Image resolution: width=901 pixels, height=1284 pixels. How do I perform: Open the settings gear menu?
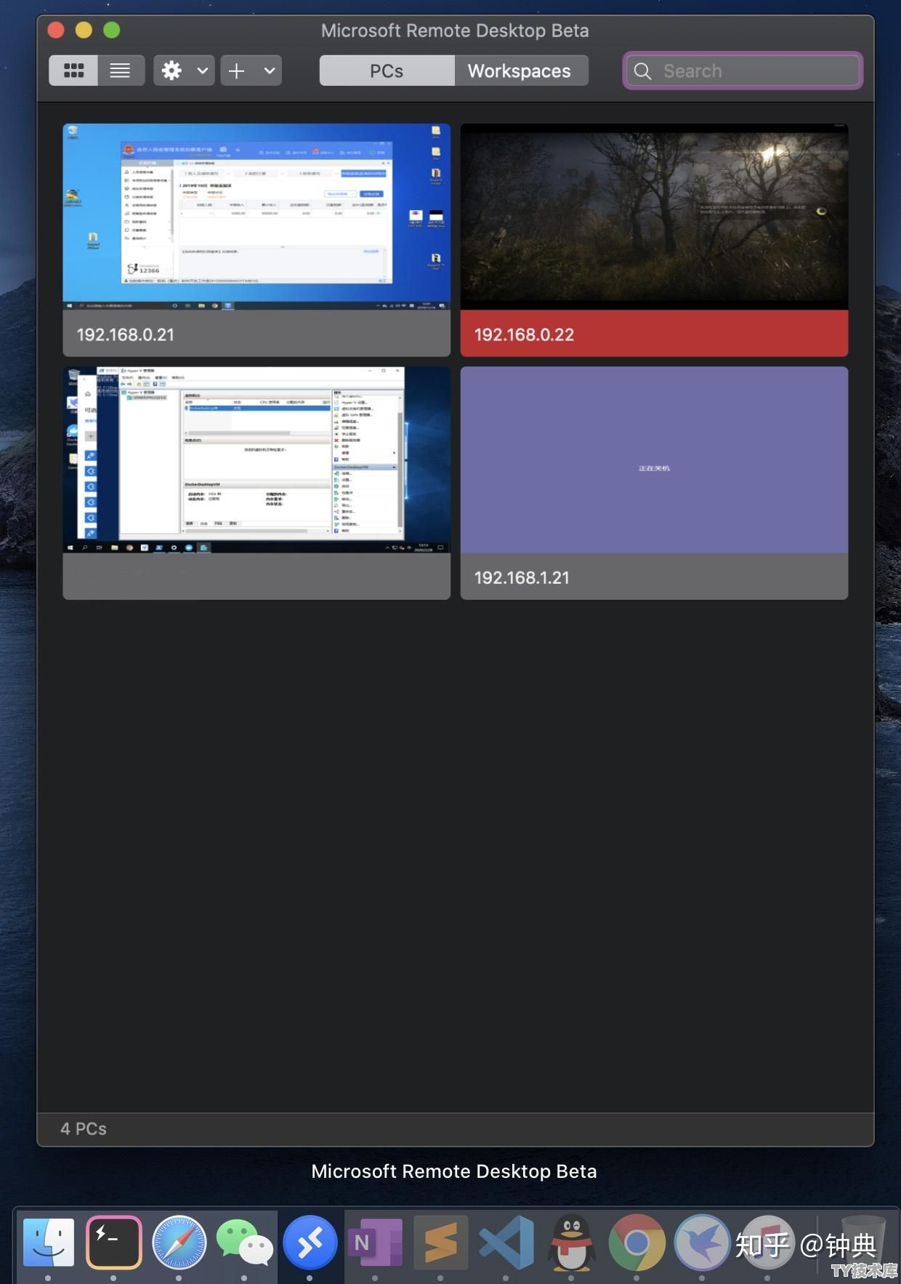tap(172, 71)
